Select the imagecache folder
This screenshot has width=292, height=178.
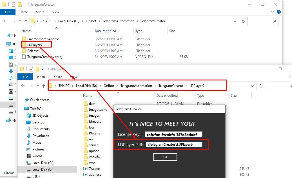click(98, 110)
